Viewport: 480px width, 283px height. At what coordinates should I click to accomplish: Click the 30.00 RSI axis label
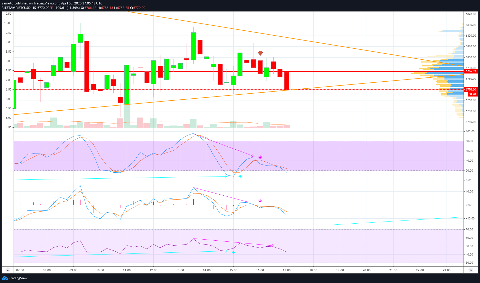click(x=470, y=263)
